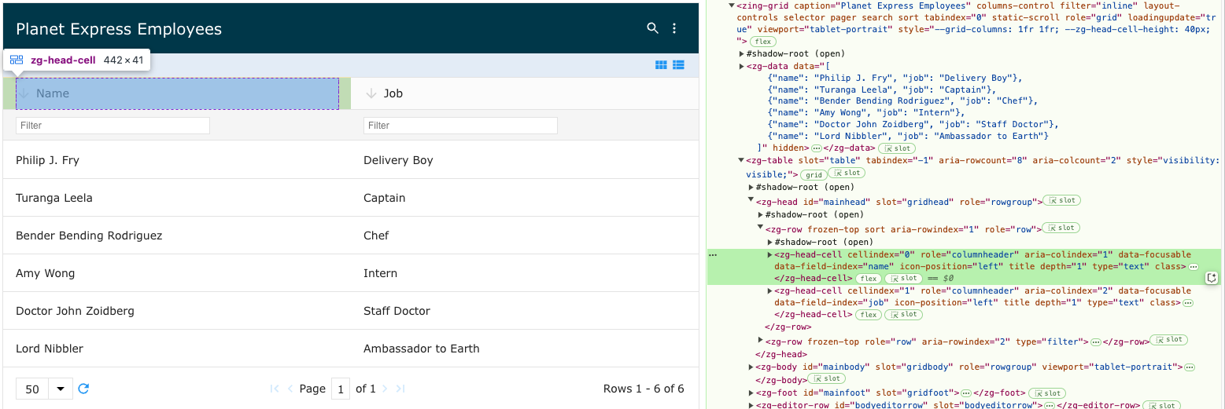Toggle the flex badge on zing-grid element
The image size is (1225, 409).
point(762,42)
